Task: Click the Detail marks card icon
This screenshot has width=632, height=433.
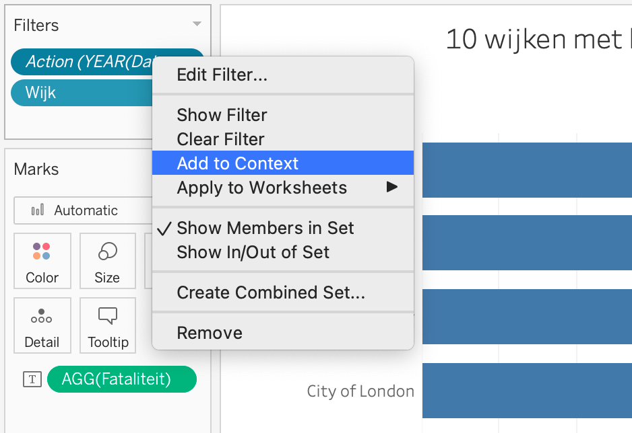Action: pyautogui.click(x=42, y=316)
